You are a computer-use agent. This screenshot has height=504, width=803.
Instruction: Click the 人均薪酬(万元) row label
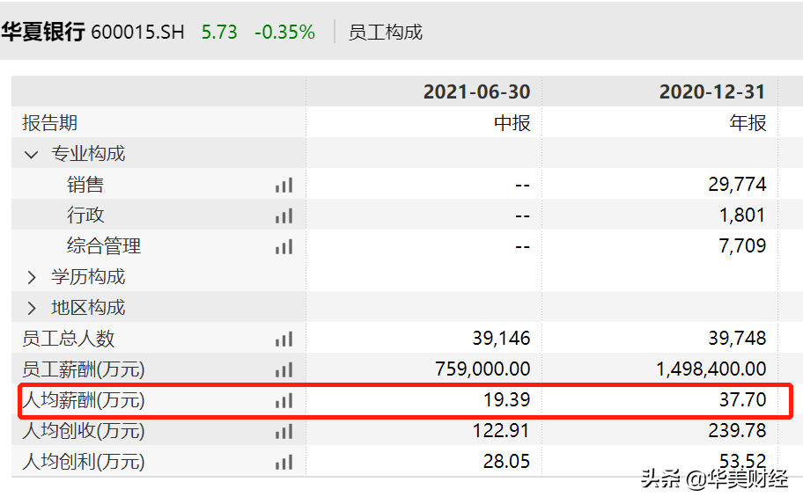coord(84,400)
